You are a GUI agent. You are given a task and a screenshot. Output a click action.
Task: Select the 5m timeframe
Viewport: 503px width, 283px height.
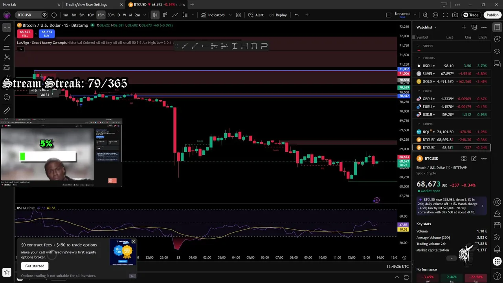(x=82, y=15)
